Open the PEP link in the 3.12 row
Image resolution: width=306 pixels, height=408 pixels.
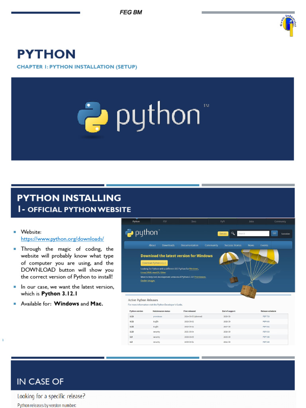pyautogui.click(x=266, y=322)
